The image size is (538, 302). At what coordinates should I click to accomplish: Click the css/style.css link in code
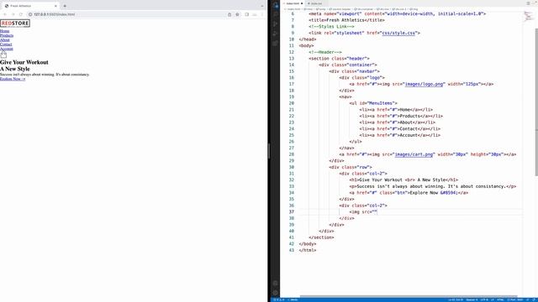[398, 34]
